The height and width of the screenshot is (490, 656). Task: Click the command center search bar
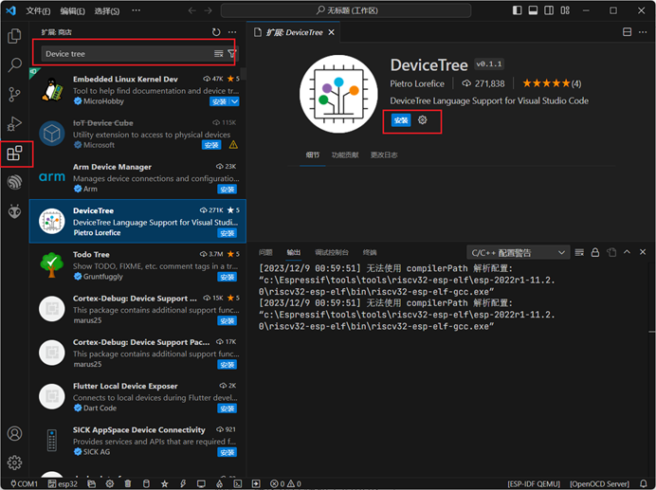[346, 10]
